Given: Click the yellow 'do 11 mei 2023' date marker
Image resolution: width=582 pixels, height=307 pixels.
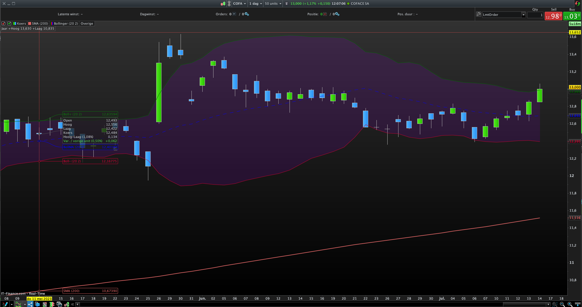Looking at the screenshot, I should (39, 298).
